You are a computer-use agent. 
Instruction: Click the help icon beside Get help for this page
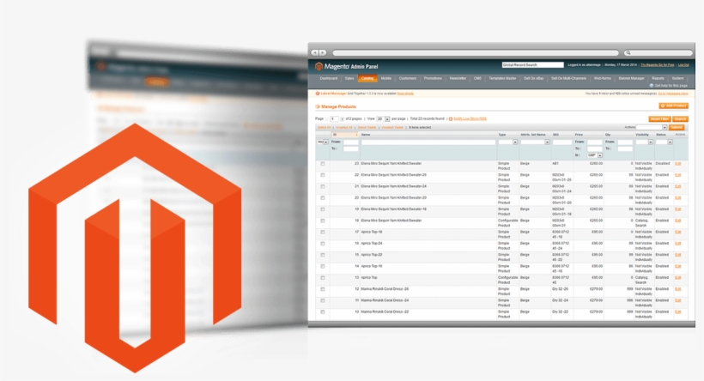pyautogui.click(x=652, y=85)
